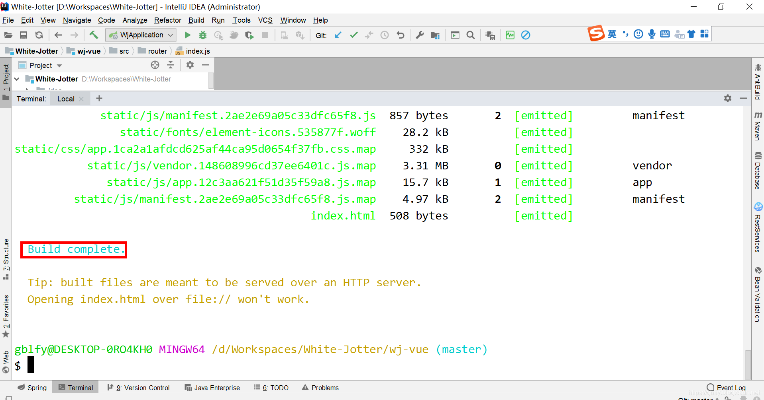Add a new terminal session tab
The image size is (764, 400).
[x=99, y=98]
